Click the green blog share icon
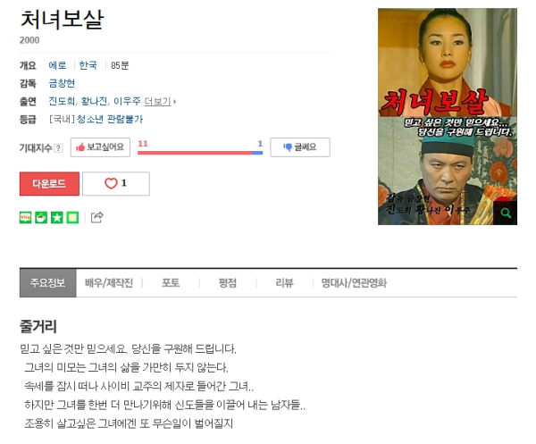This screenshot has width=536, height=444. pos(25,217)
